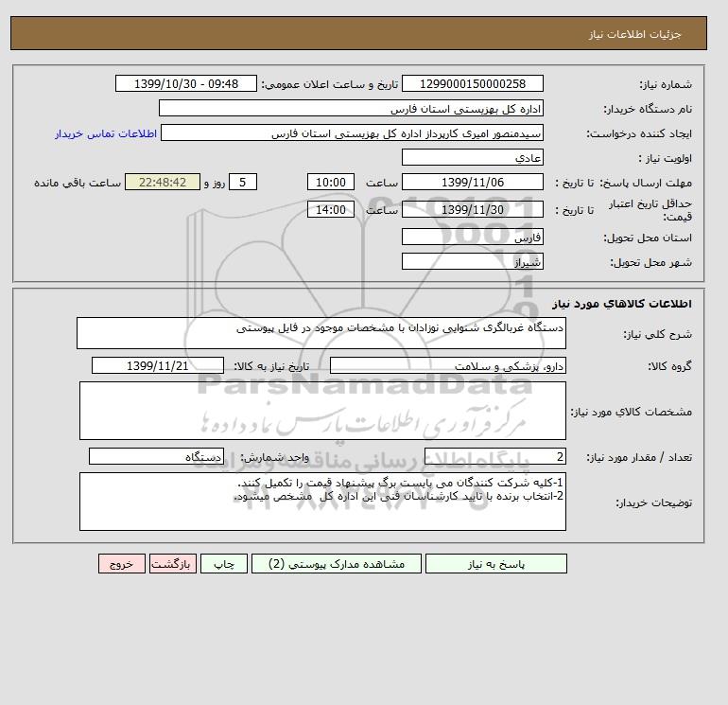This screenshot has width=728, height=705.
Task: Click the اطلاعات کالاهای مورد نیاز section heading
Action: 622,304
